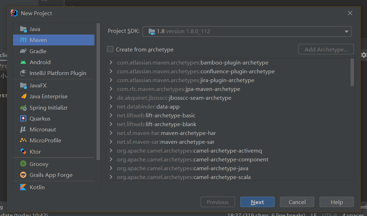Click the Gradle elephant icon
The height and width of the screenshot is (216, 367).
click(x=23, y=51)
